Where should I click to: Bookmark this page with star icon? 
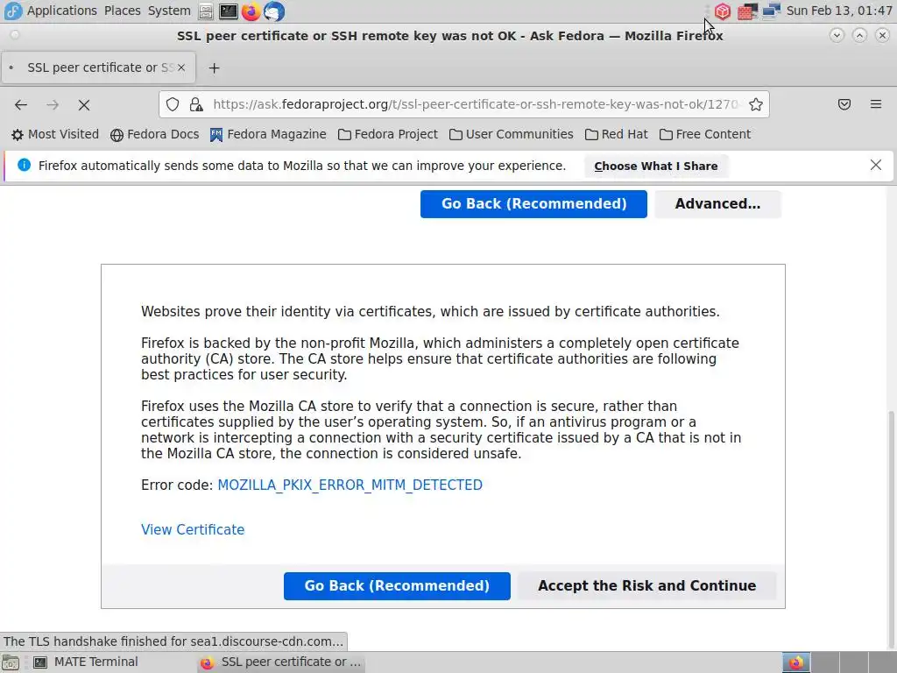click(756, 104)
